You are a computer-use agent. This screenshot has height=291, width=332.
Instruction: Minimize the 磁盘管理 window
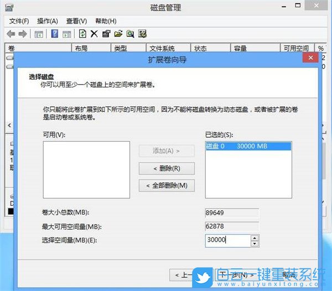(284, 7)
